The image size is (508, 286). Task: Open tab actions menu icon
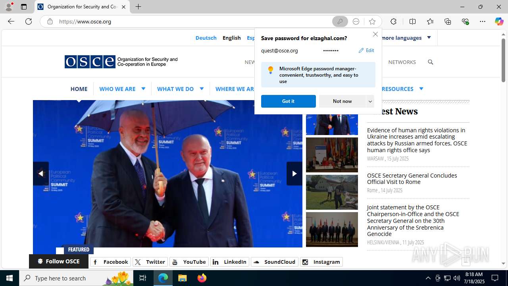(x=24, y=7)
